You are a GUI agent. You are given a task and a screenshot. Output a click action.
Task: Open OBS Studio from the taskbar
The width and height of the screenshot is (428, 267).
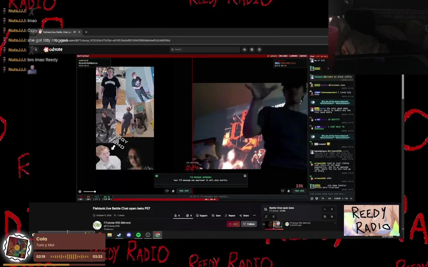point(148,235)
